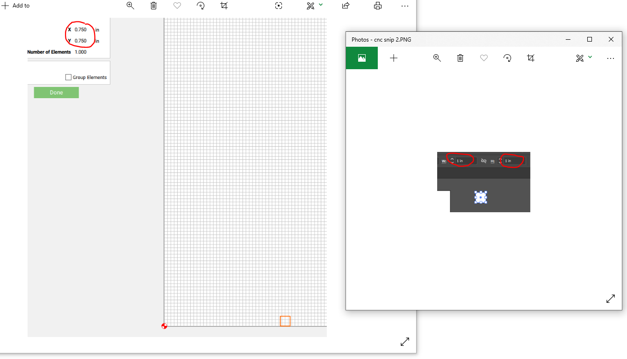Close the cnc snip 2 Photos window
Viewport: 627px width, 359px height.
point(611,40)
